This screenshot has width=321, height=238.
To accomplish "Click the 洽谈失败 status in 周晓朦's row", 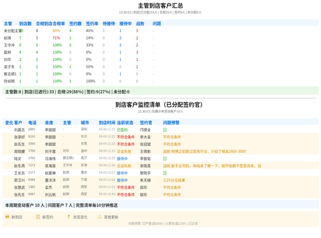I will click(124, 151).
